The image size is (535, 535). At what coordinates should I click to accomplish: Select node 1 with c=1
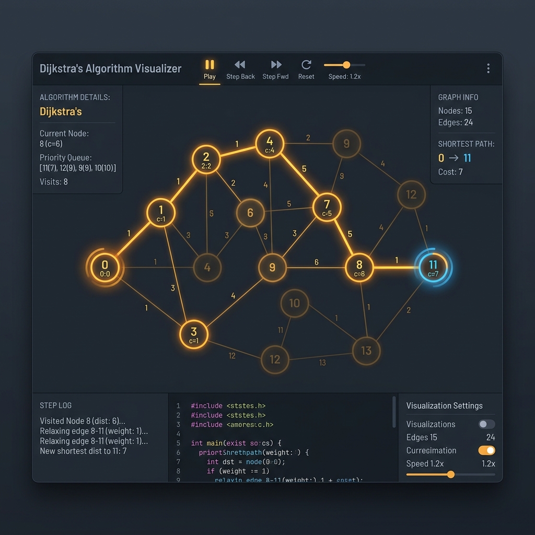pos(161,213)
